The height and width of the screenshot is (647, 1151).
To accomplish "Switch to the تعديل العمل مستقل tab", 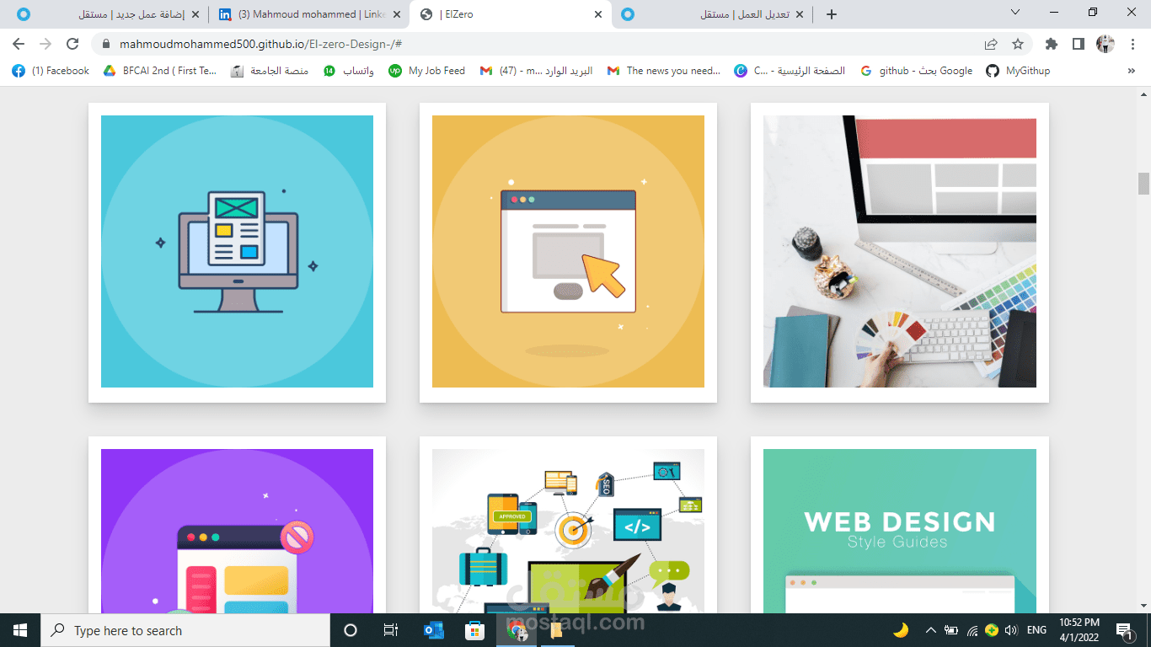I will pos(712,14).
